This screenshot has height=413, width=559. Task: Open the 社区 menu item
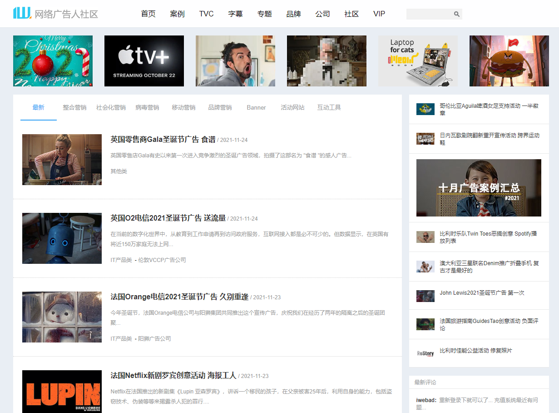point(351,14)
